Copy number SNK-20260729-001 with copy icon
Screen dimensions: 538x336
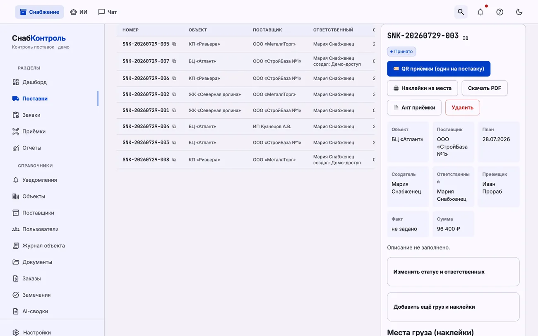[x=174, y=110]
